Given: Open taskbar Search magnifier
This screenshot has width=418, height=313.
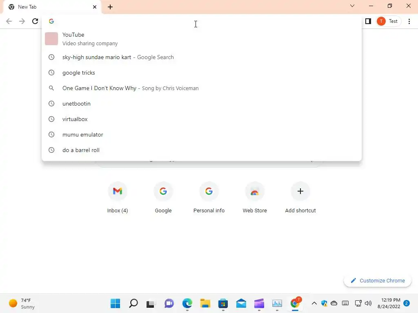Looking at the screenshot, I should 133,303.
